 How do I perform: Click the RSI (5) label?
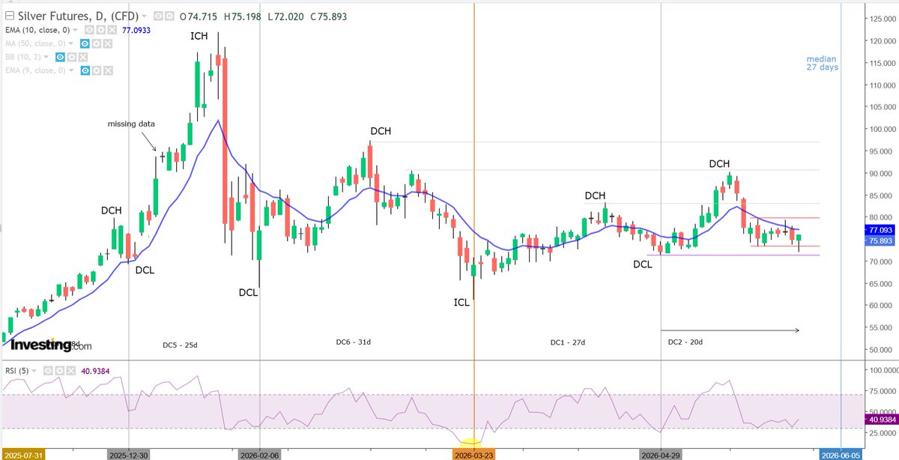tap(16, 371)
